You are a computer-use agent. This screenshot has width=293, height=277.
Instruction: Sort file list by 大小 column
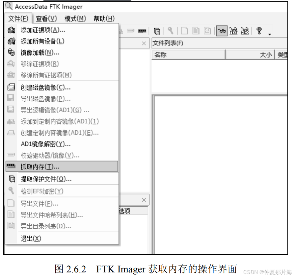pos(250,55)
